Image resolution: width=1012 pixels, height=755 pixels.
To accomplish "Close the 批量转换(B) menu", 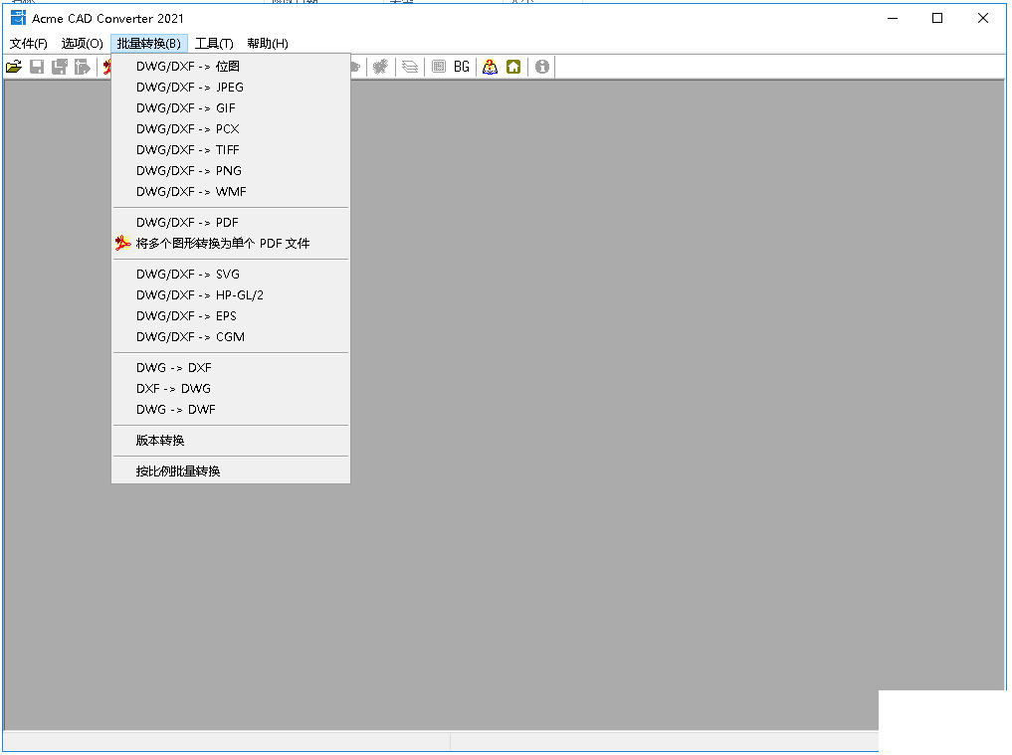I will coord(149,43).
